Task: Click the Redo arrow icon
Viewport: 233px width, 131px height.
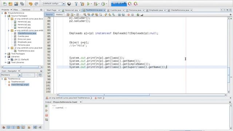Action: 36,4
